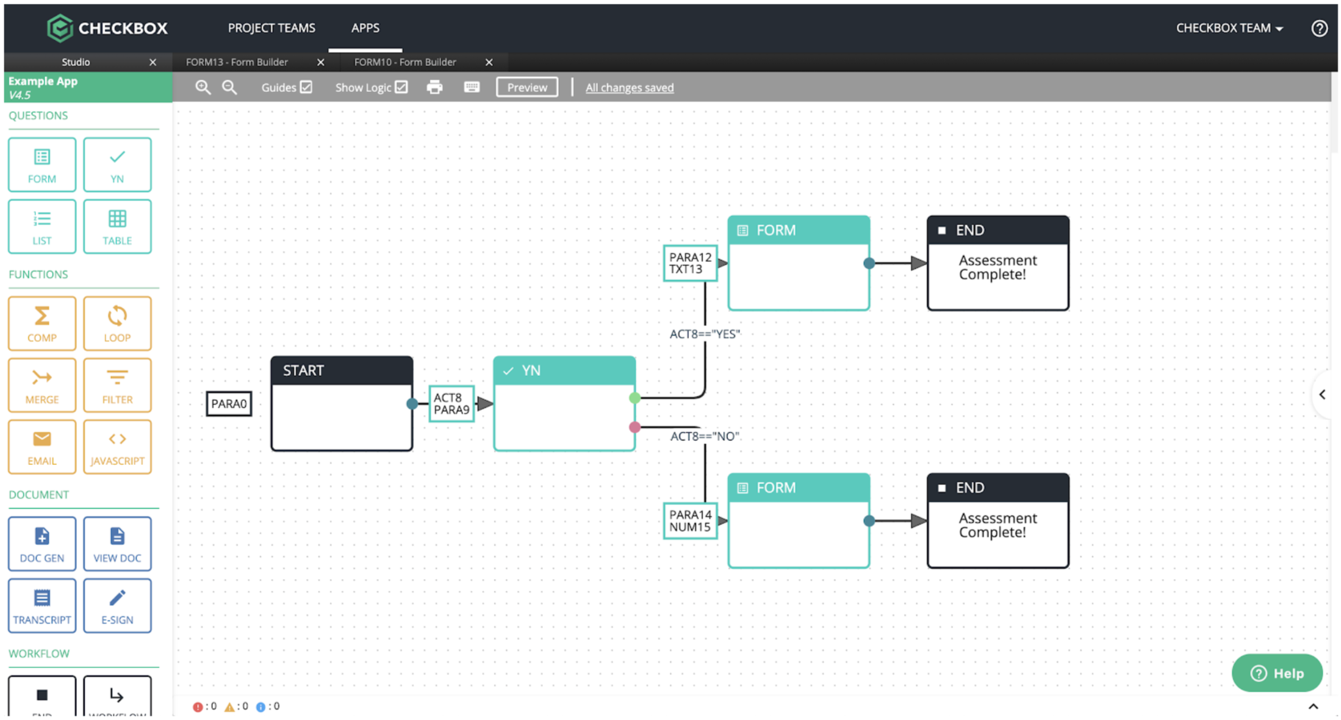Close the Studio tab

153,62
